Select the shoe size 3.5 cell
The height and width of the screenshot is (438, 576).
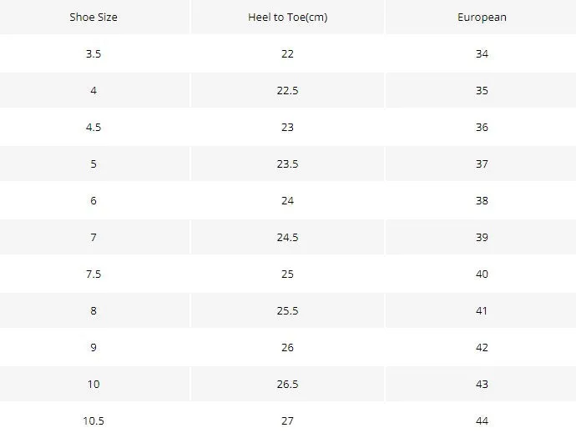pos(93,53)
